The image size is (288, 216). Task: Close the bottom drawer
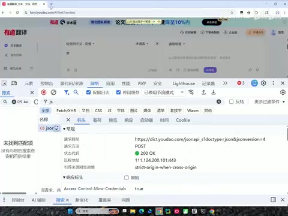tap(283, 200)
